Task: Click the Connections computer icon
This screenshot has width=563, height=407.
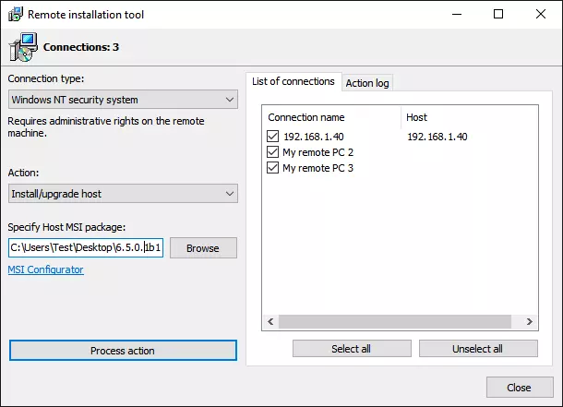Action: click(24, 46)
